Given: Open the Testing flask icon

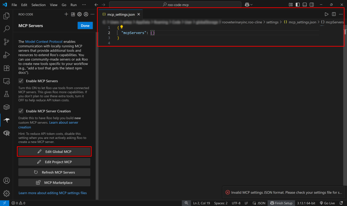Looking at the screenshot, I should pyautogui.click(x=7, y=94).
